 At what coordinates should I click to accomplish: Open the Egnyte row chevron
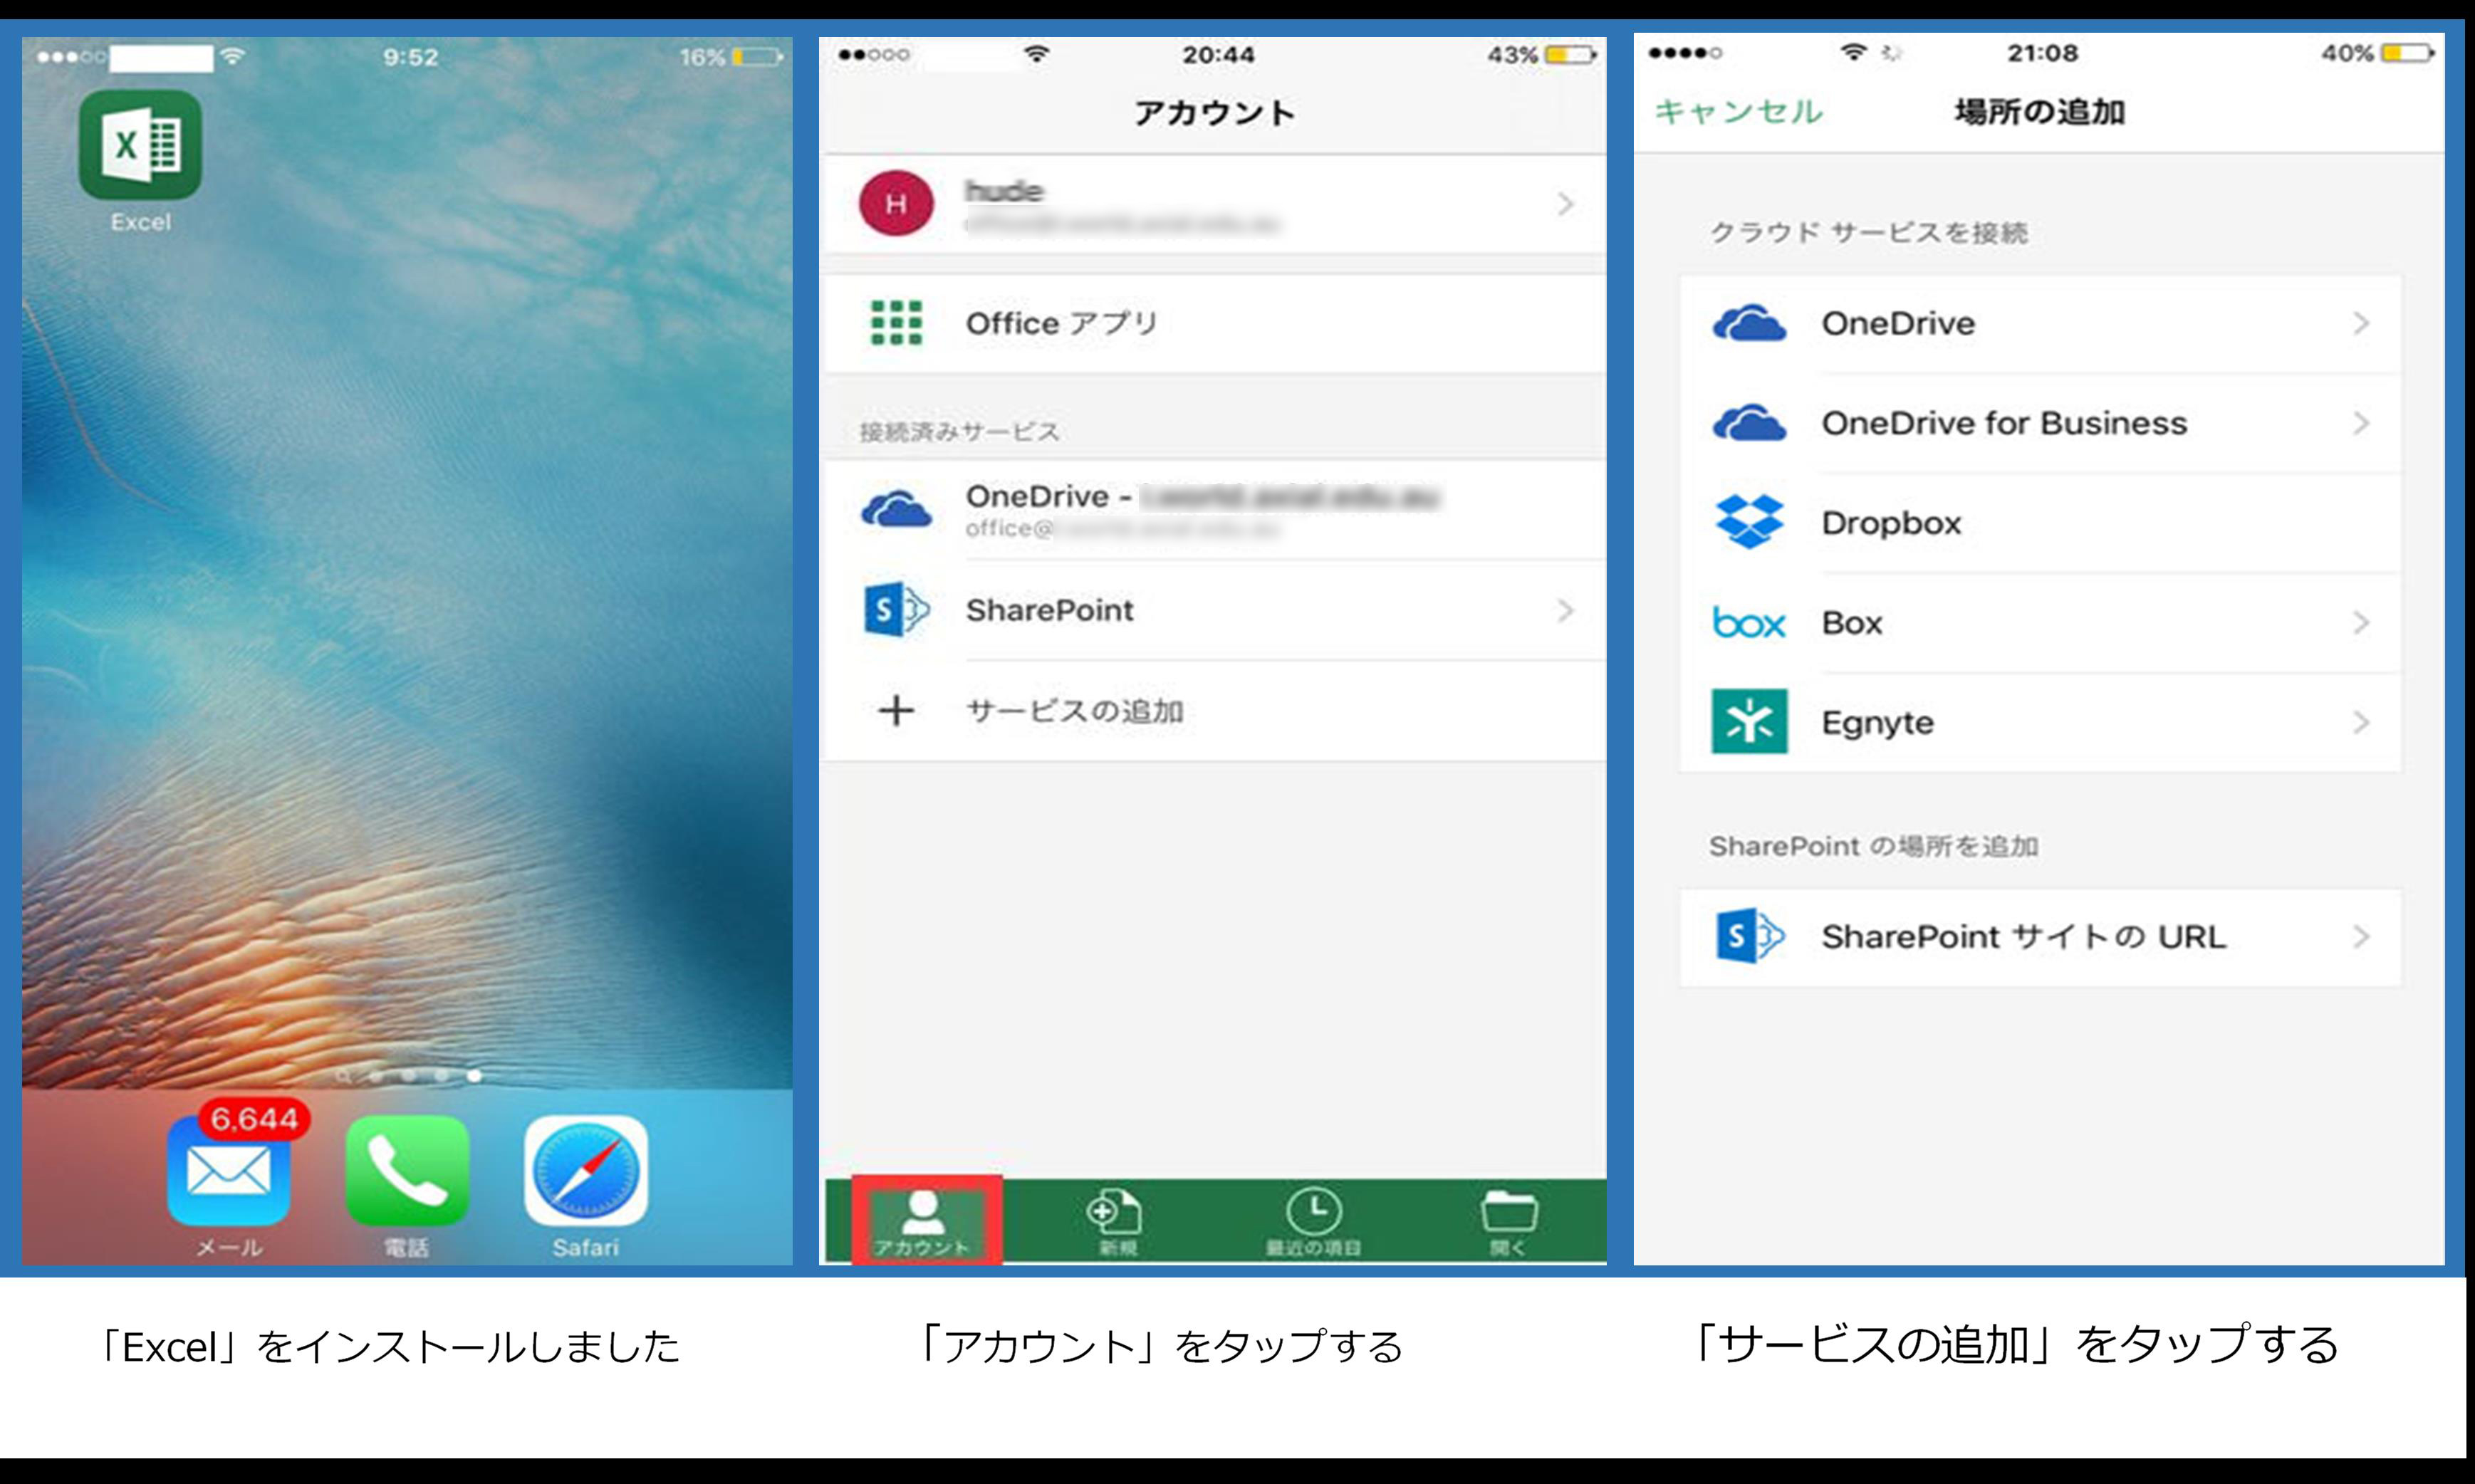(2361, 722)
